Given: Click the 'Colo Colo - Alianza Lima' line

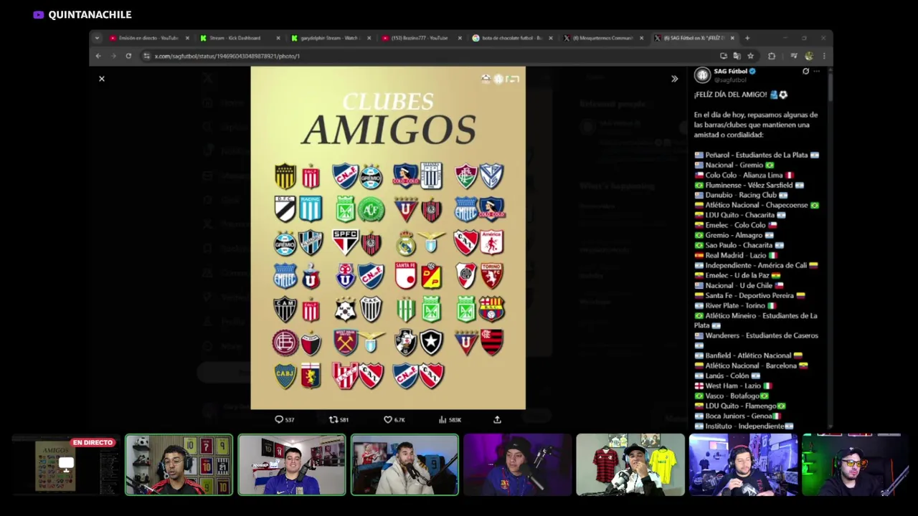Looking at the screenshot, I should (x=744, y=175).
